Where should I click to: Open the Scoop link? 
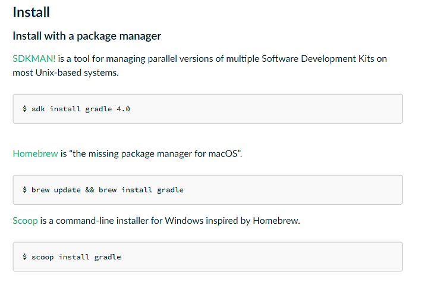[25, 221]
